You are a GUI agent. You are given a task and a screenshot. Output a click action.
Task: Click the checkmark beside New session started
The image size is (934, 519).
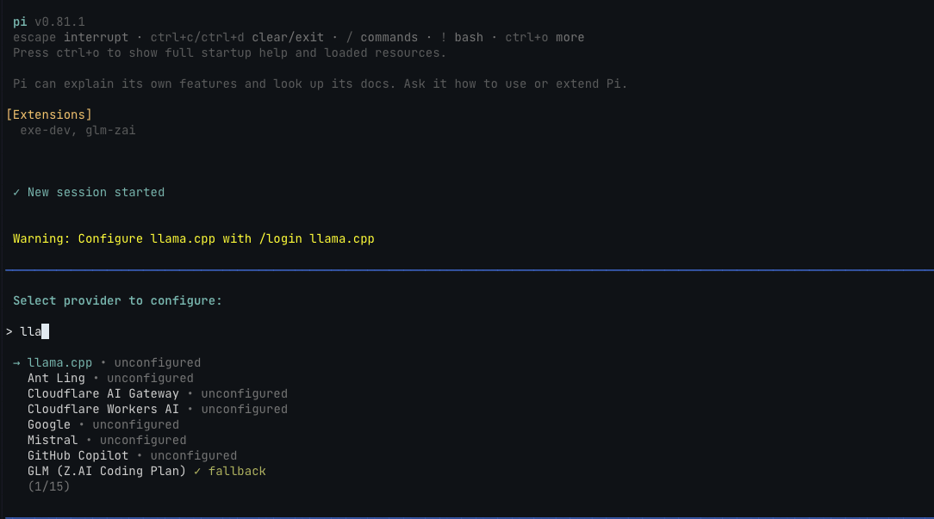[16, 192]
